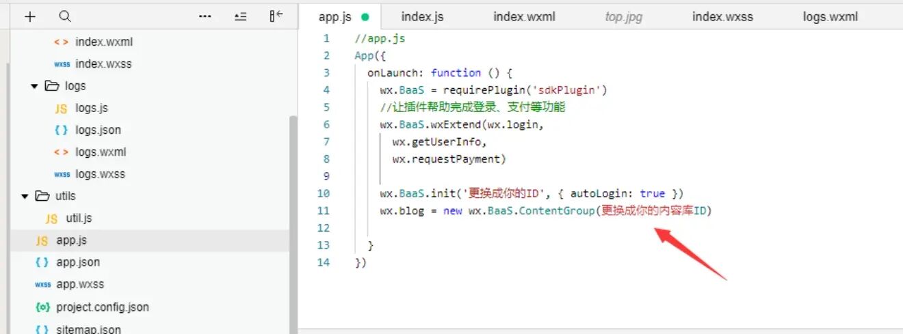Select the logs.wxml editor tab
This screenshot has height=334, width=903.
pos(830,16)
